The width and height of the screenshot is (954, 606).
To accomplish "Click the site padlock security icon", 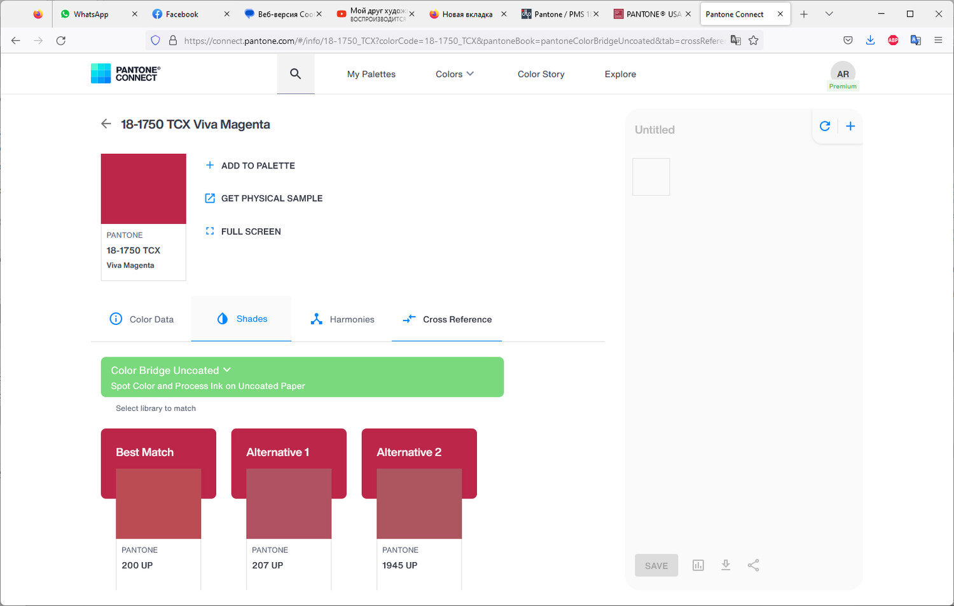I will pos(172,41).
